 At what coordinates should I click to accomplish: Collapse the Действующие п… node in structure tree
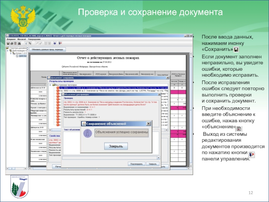pyautogui.click(x=7, y=51)
